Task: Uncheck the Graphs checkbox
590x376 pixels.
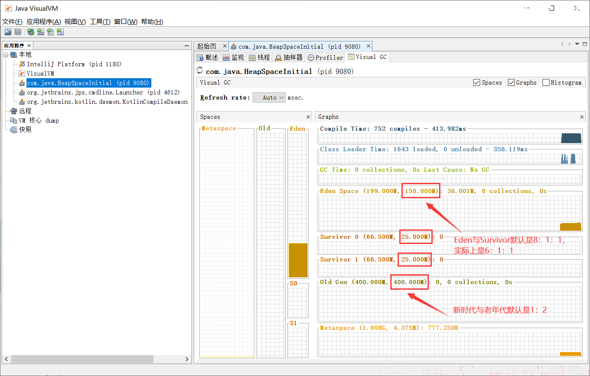Action: coord(511,82)
